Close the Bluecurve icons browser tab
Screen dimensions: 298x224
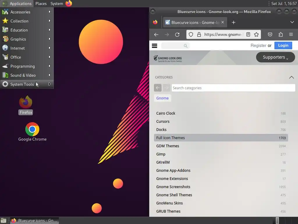223,22
